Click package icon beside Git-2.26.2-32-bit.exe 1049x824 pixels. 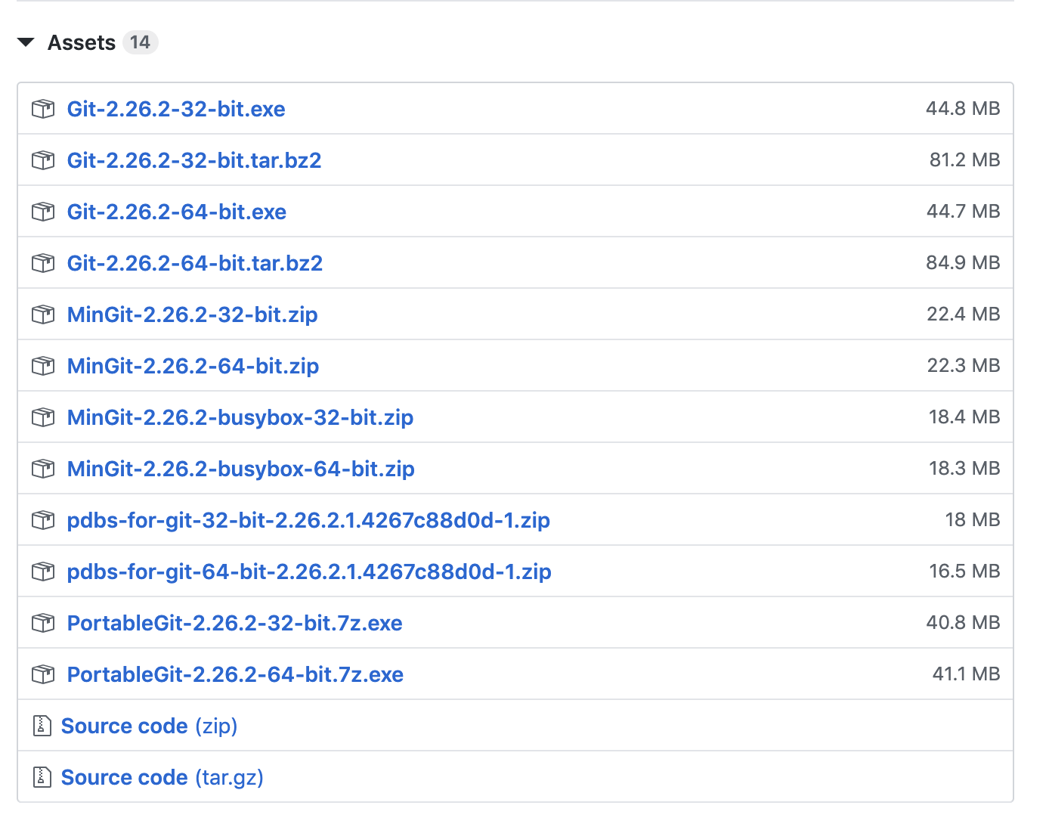point(43,109)
